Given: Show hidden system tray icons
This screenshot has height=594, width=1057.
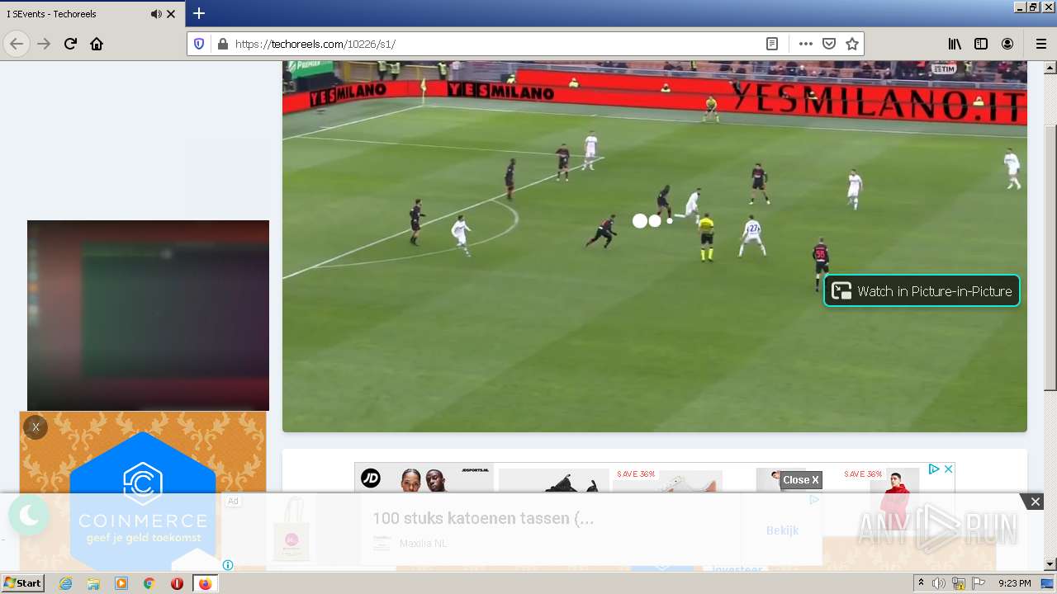Looking at the screenshot, I should 921,583.
